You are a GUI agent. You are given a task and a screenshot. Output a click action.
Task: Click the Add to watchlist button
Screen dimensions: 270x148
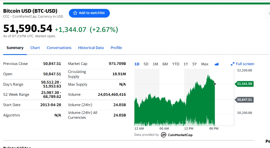pos(89,13)
